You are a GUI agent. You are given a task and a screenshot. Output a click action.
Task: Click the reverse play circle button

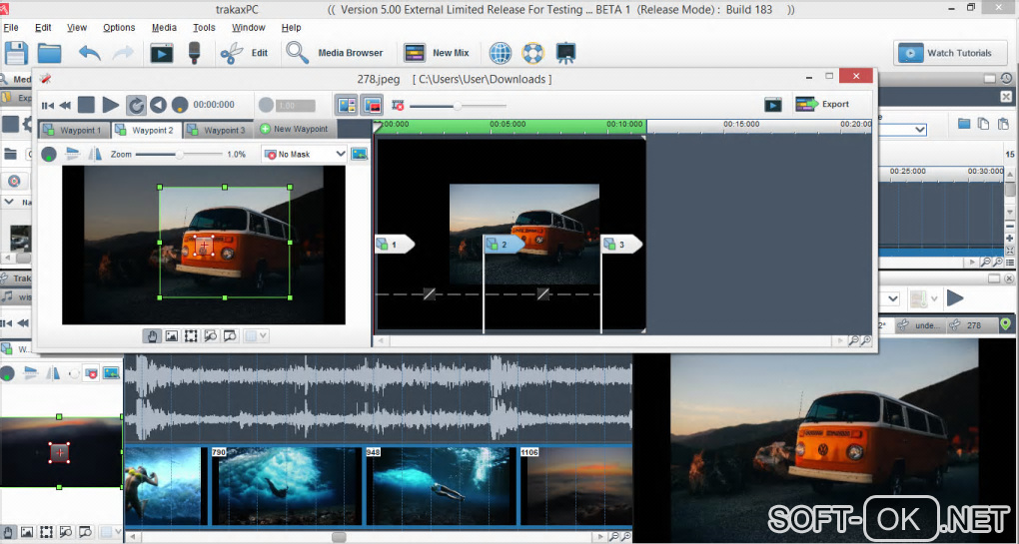(158, 105)
